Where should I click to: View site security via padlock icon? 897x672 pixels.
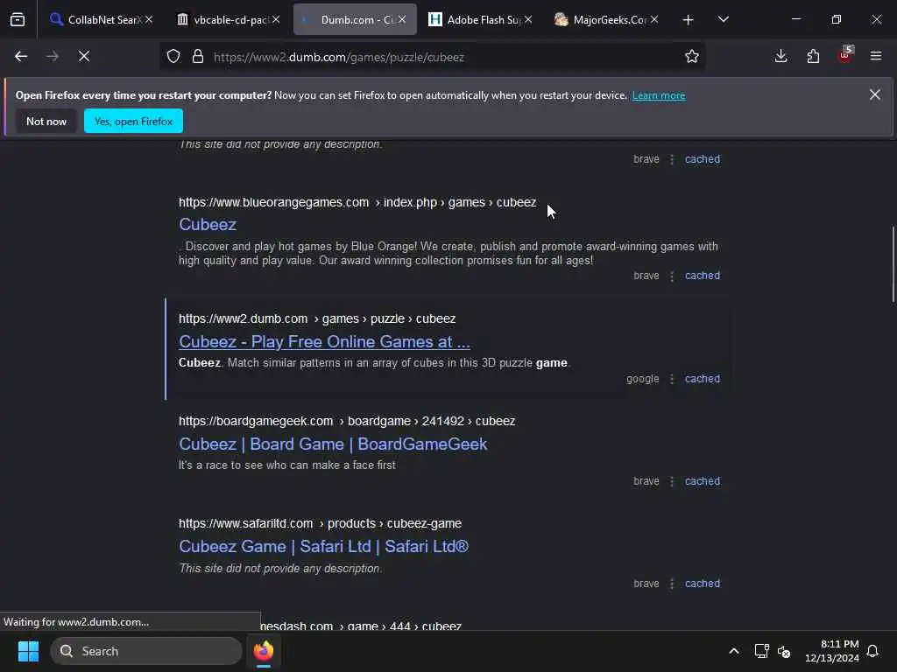(x=198, y=57)
